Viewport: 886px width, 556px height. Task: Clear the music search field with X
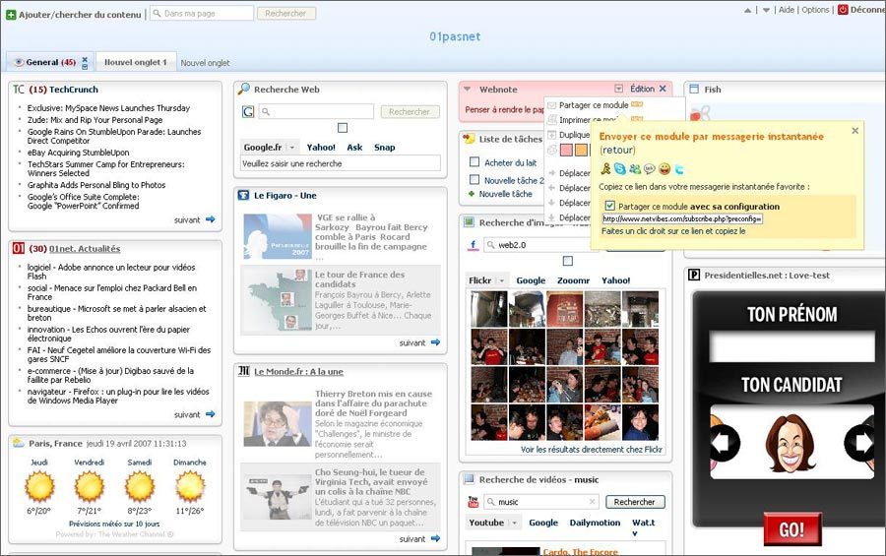[592, 502]
